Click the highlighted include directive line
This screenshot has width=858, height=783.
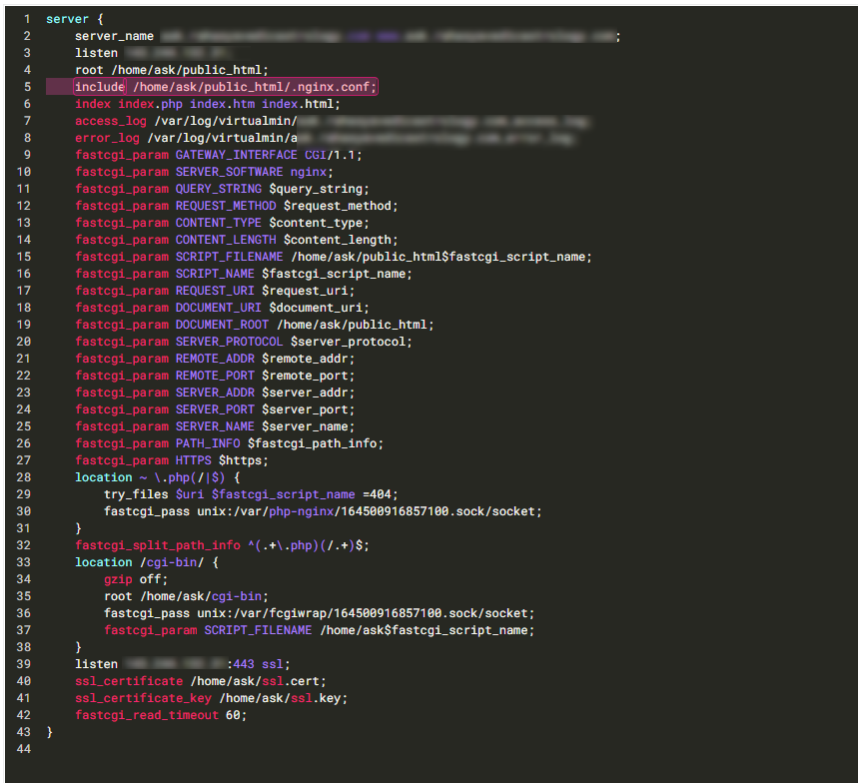[225, 87]
